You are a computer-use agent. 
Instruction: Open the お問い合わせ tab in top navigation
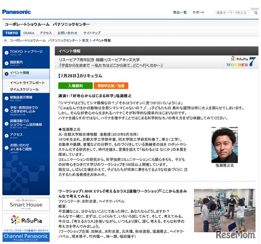(x=67, y=33)
